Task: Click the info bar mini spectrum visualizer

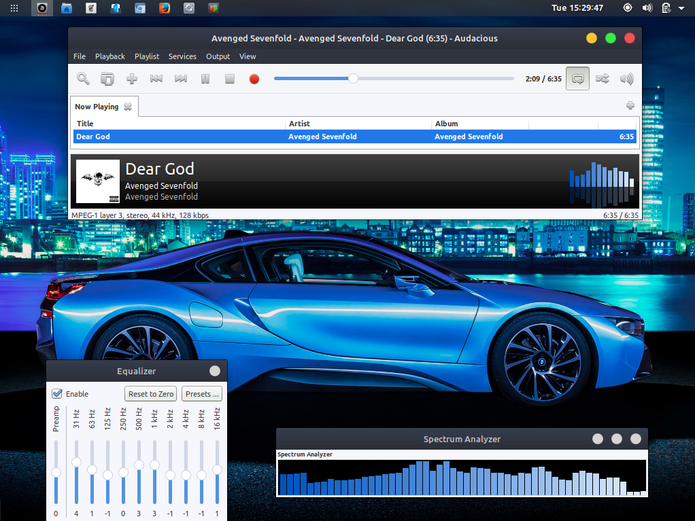Action: [x=601, y=183]
